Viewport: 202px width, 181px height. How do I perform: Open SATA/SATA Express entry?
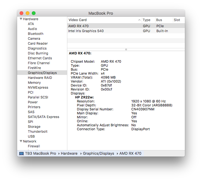pos(43,117)
